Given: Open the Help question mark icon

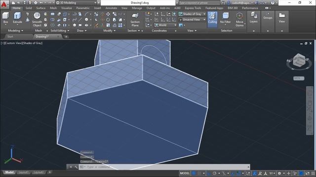Looking at the screenshot, I should click(273, 3).
